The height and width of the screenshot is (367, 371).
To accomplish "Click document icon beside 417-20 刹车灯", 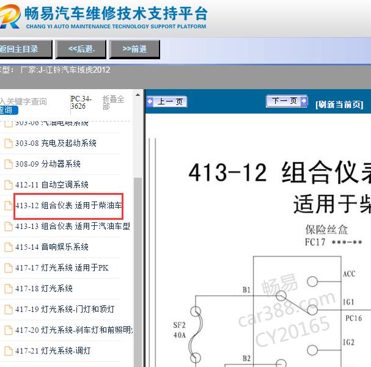I will (x=9, y=330).
